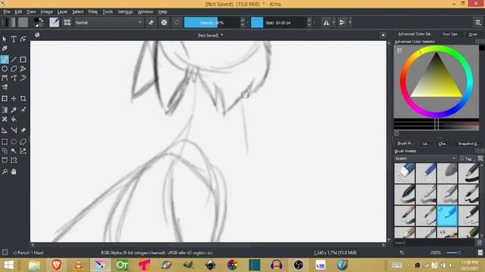The height and width of the screenshot is (272, 485).
Task: Select the Reference Images pin tool
Action: coord(23,131)
